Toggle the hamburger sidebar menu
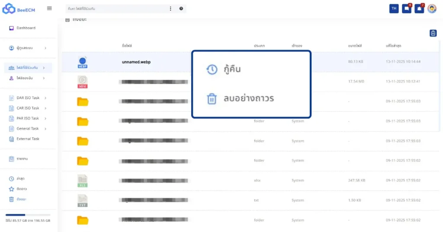 point(49,8)
